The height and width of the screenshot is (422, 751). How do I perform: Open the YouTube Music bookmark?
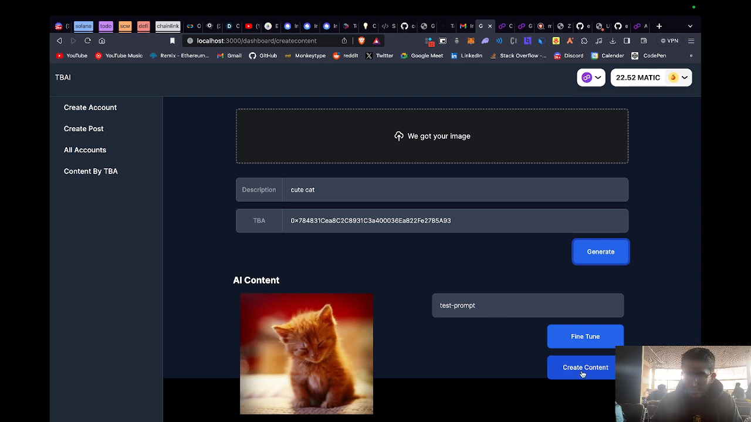pos(119,56)
